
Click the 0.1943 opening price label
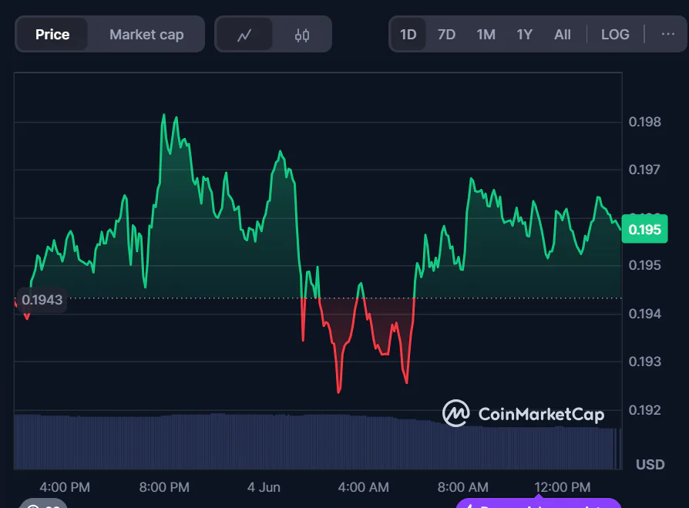click(x=42, y=299)
